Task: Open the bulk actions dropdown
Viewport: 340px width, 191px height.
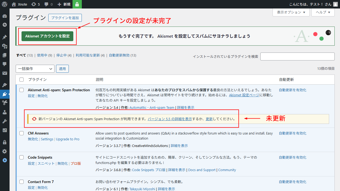Action: pyautogui.click(x=35, y=69)
